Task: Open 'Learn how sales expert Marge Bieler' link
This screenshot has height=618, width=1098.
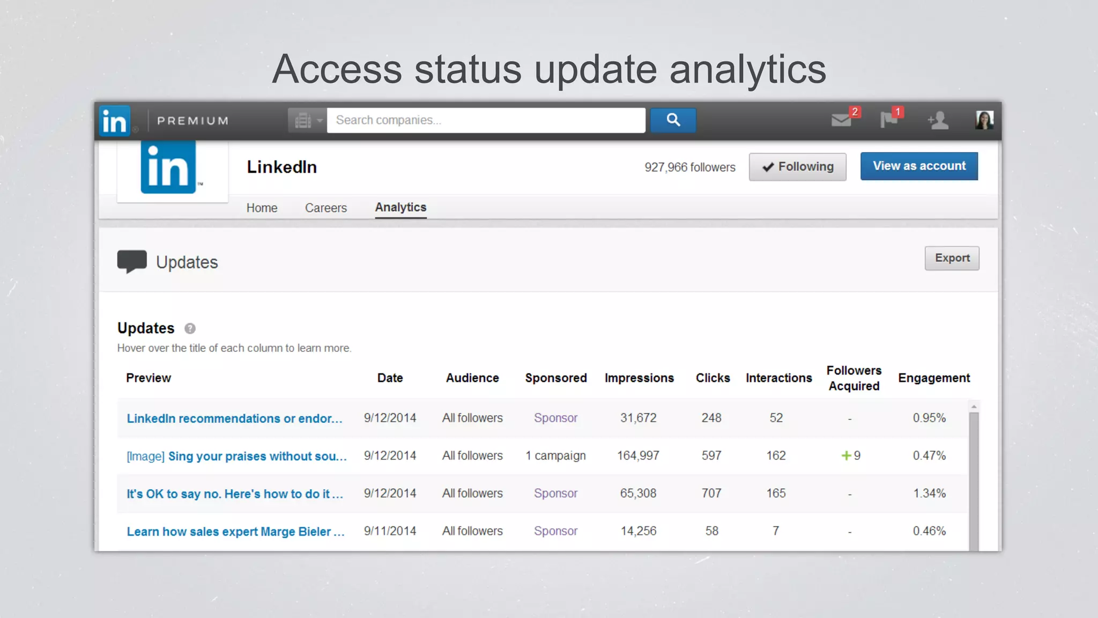Action: coord(235,532)
